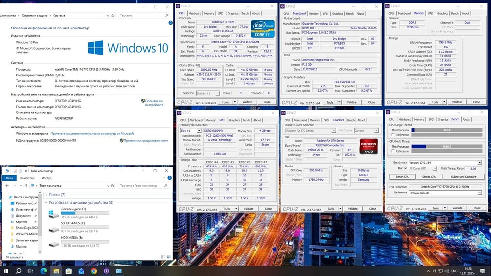
Task: Open the Изглед ribbon tab
Action: [46, 178]
